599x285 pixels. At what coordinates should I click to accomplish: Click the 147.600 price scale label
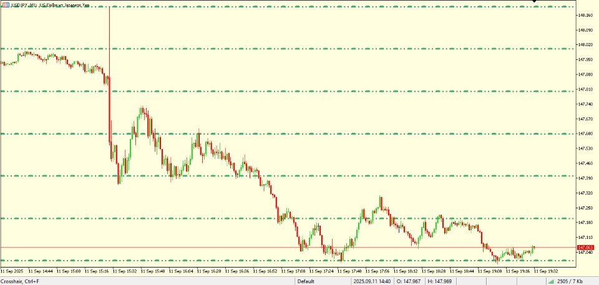point(586,133)
